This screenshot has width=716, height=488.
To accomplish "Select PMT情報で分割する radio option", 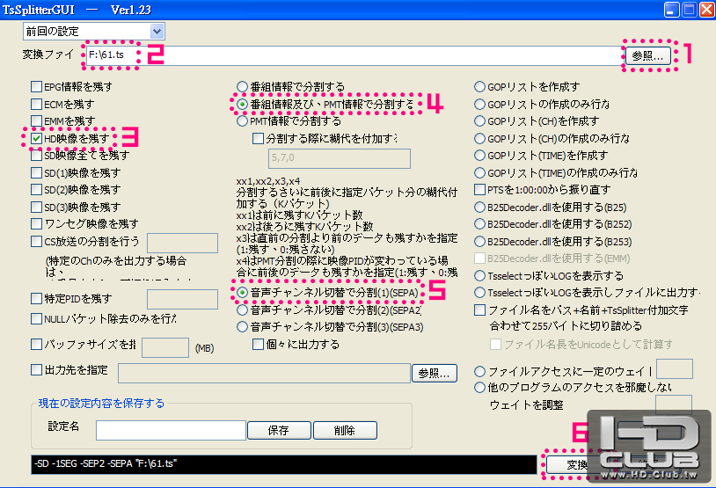I will (242, 121).
